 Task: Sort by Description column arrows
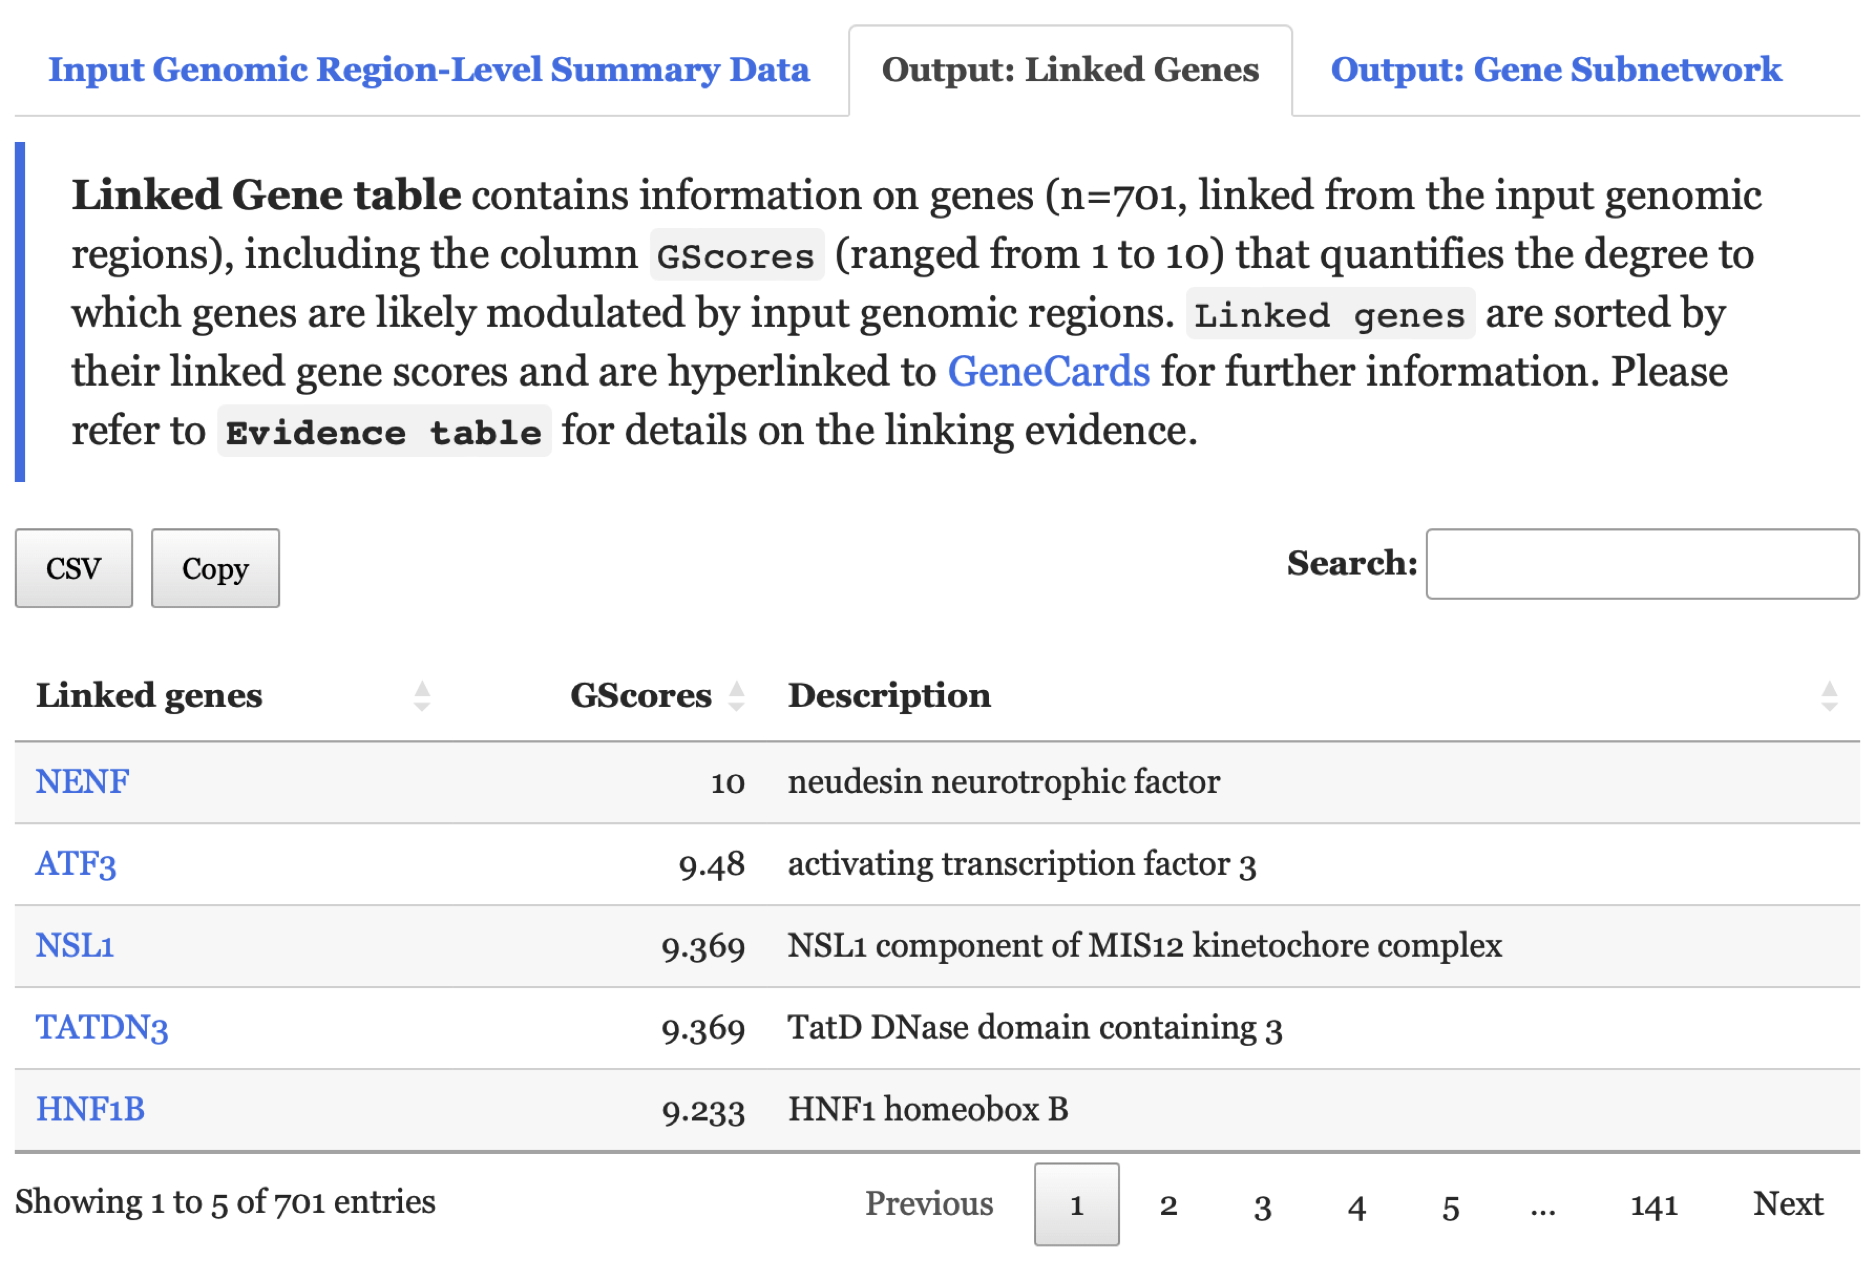click(1829, 696)
